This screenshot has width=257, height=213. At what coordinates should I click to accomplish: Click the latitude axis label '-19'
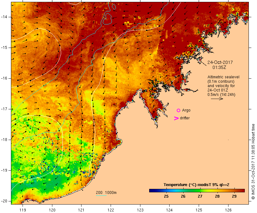click(x=4, y=170)
